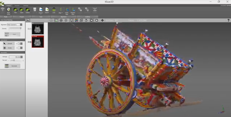Toggle vertex colors with the color grid icon

(x=76, y=20)
